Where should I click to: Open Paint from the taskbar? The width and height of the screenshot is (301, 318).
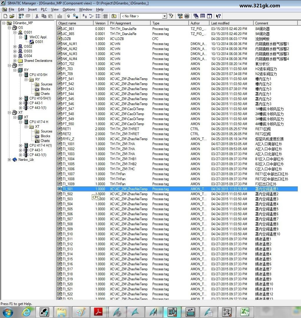click(80, 312)
